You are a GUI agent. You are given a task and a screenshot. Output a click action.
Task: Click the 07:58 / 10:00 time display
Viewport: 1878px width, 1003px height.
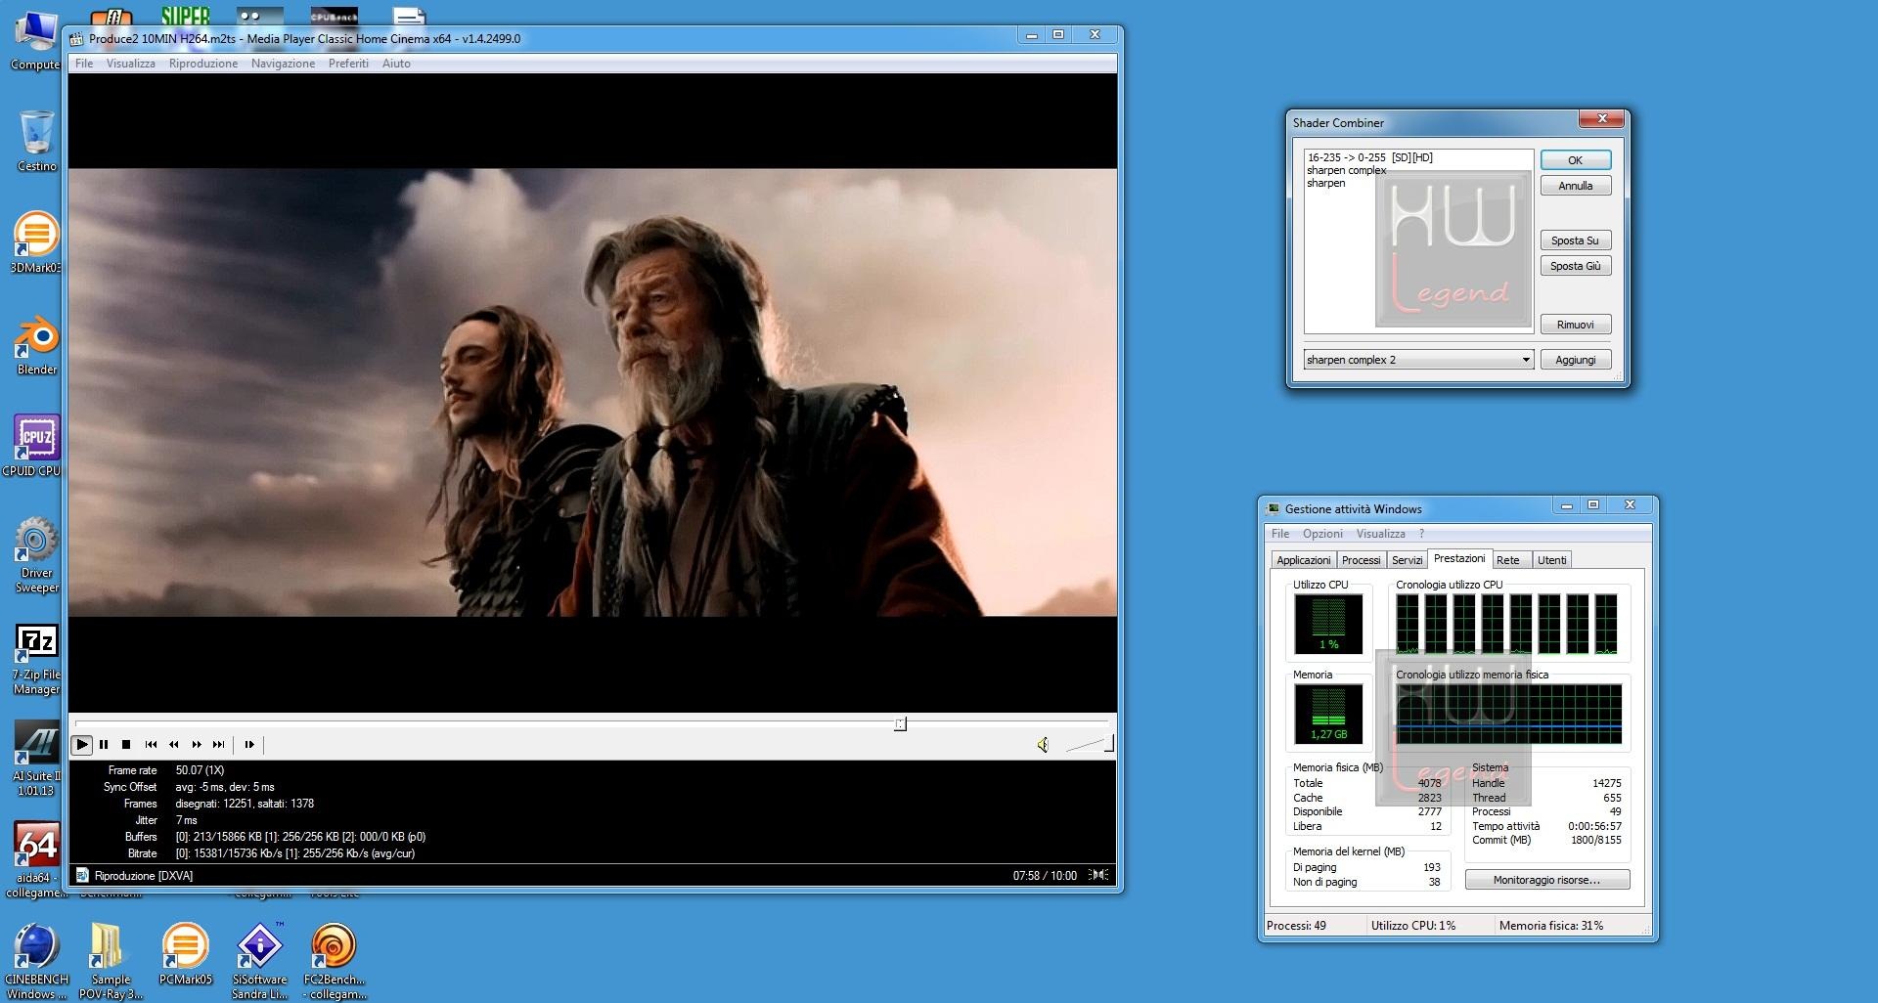coord(1045,875)
